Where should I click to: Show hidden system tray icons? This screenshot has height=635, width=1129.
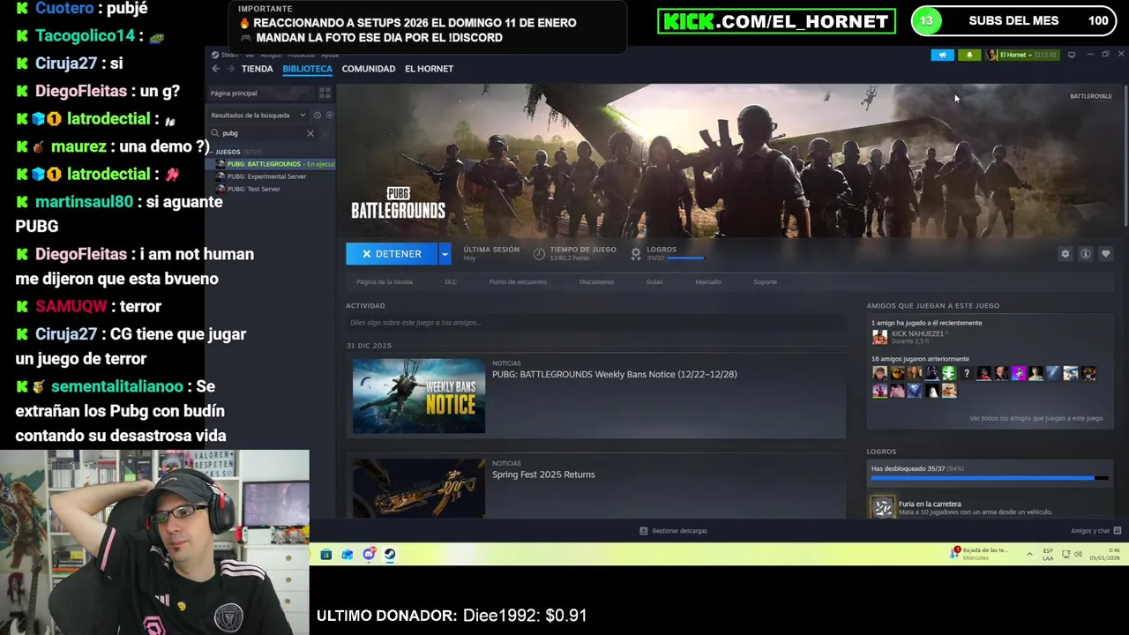[1029, 554]
